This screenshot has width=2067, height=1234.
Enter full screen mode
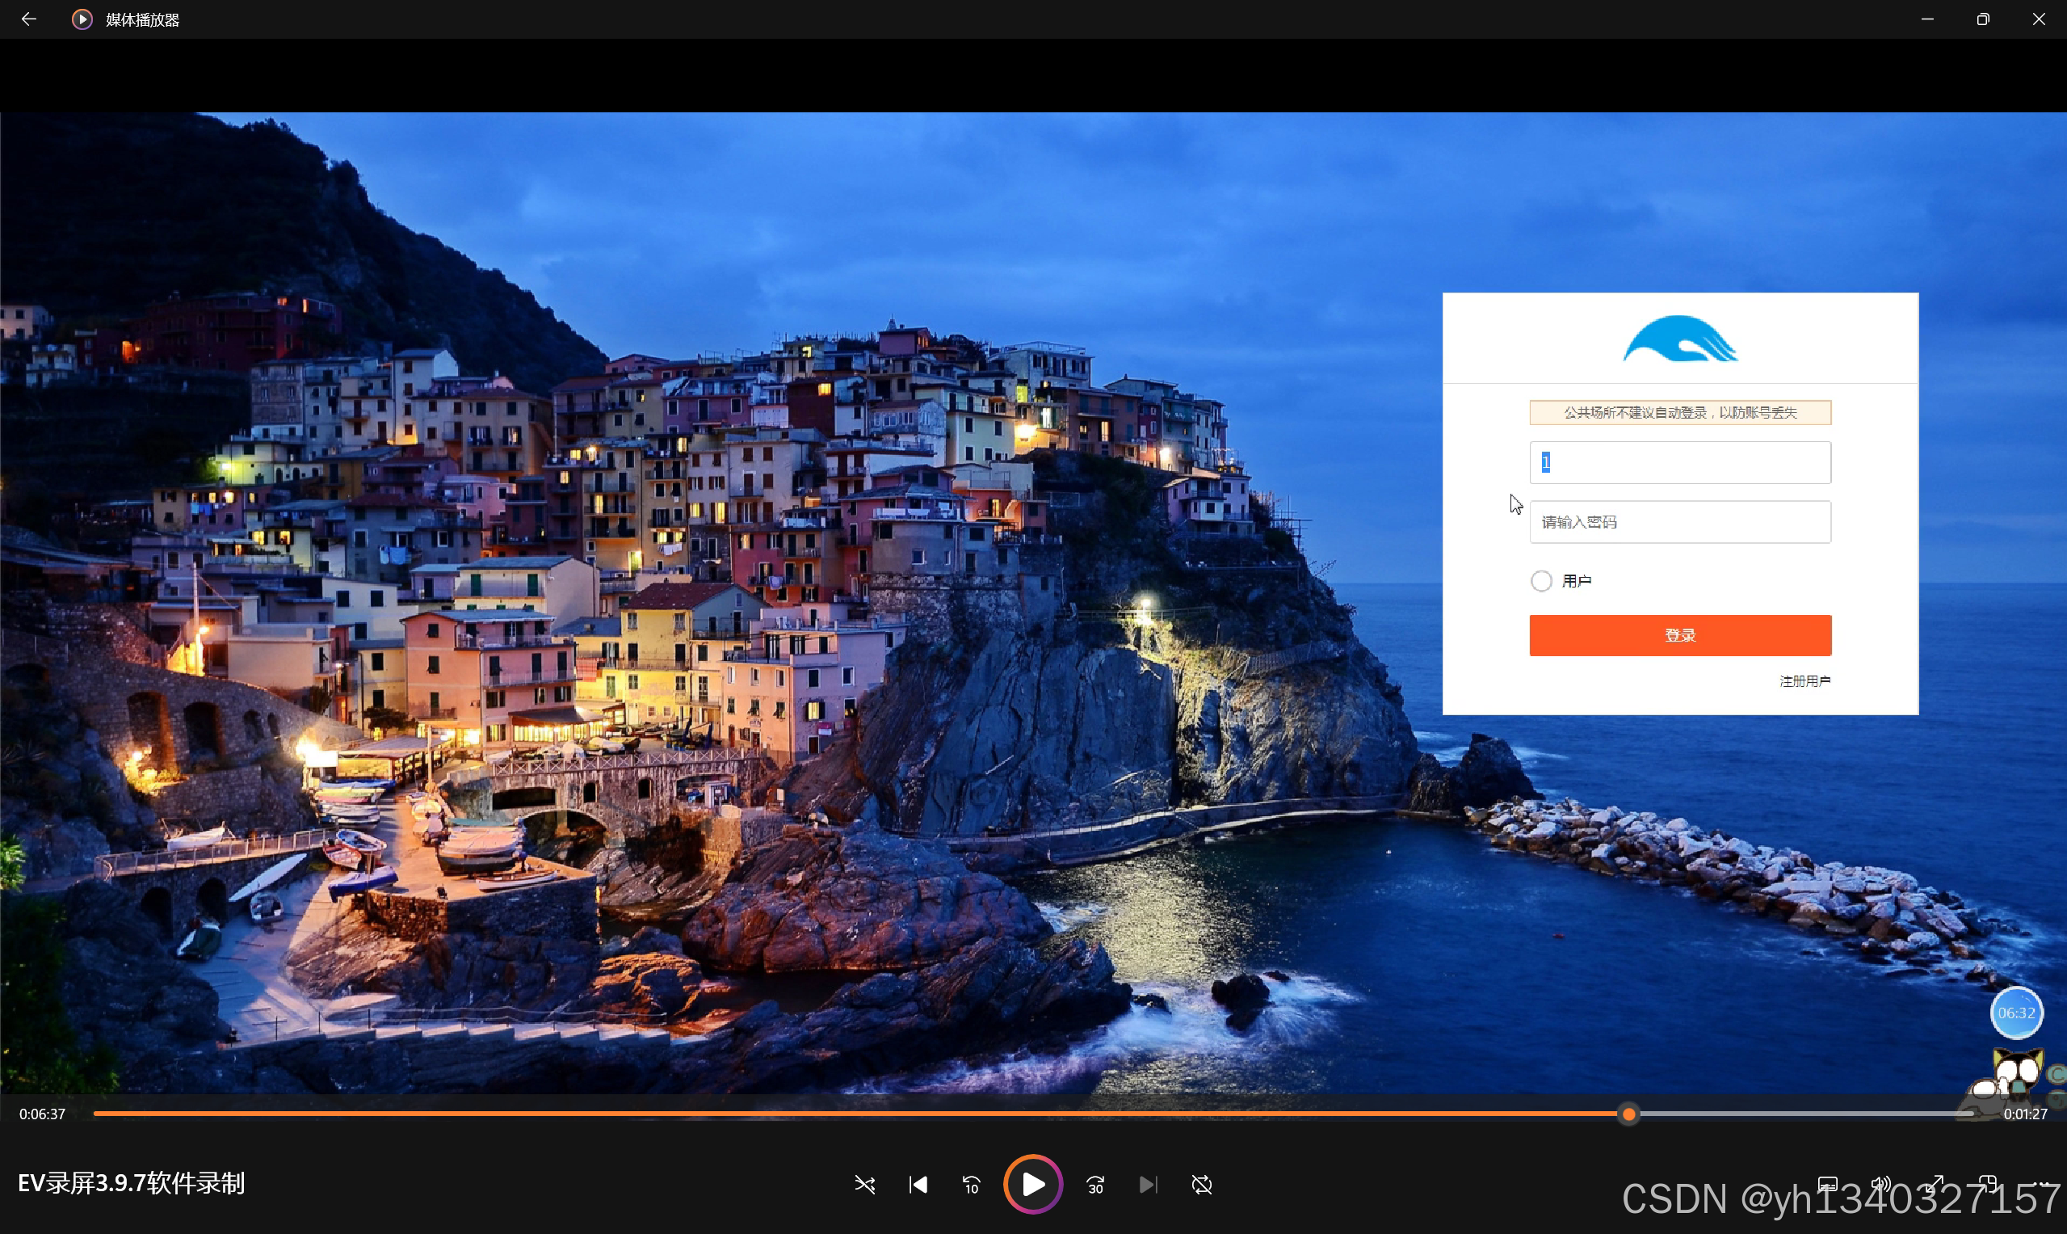coord(1934,1184)
